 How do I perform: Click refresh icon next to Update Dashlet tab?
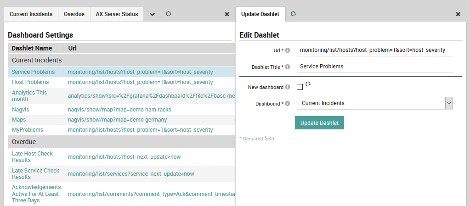tap(293, 14)
